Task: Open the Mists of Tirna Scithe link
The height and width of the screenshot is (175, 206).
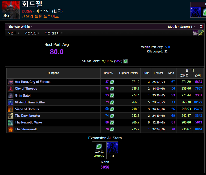Action: click(30, 102)
